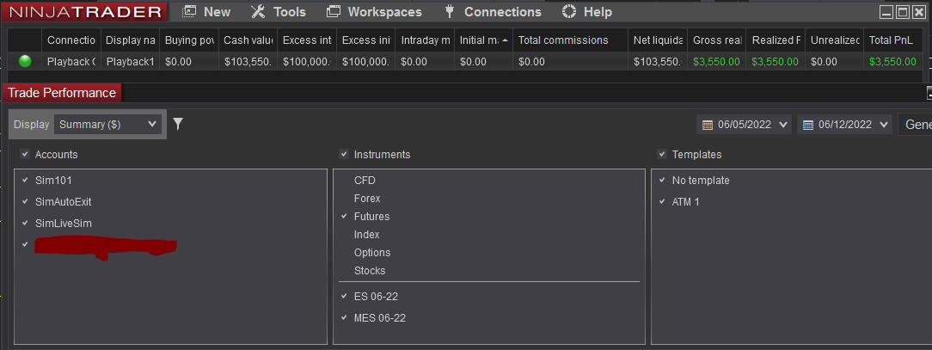932x350 pixels.
Task: Toggle the Instruments header checkbox
Action: coord(343,155)
